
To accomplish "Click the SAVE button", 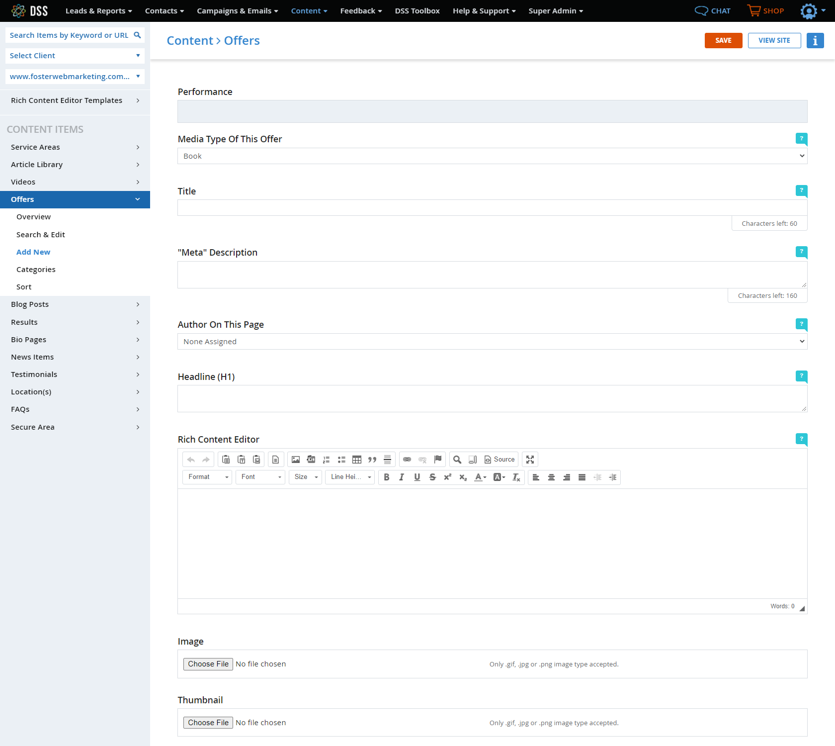I will (723, 40).
